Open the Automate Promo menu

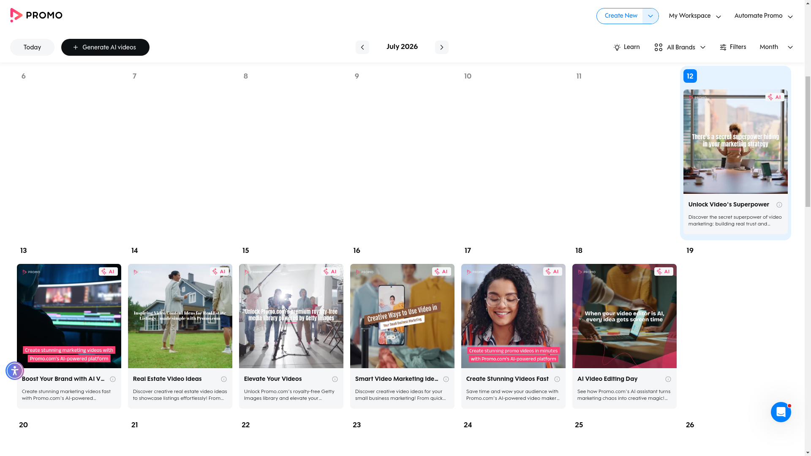[763, 16]
